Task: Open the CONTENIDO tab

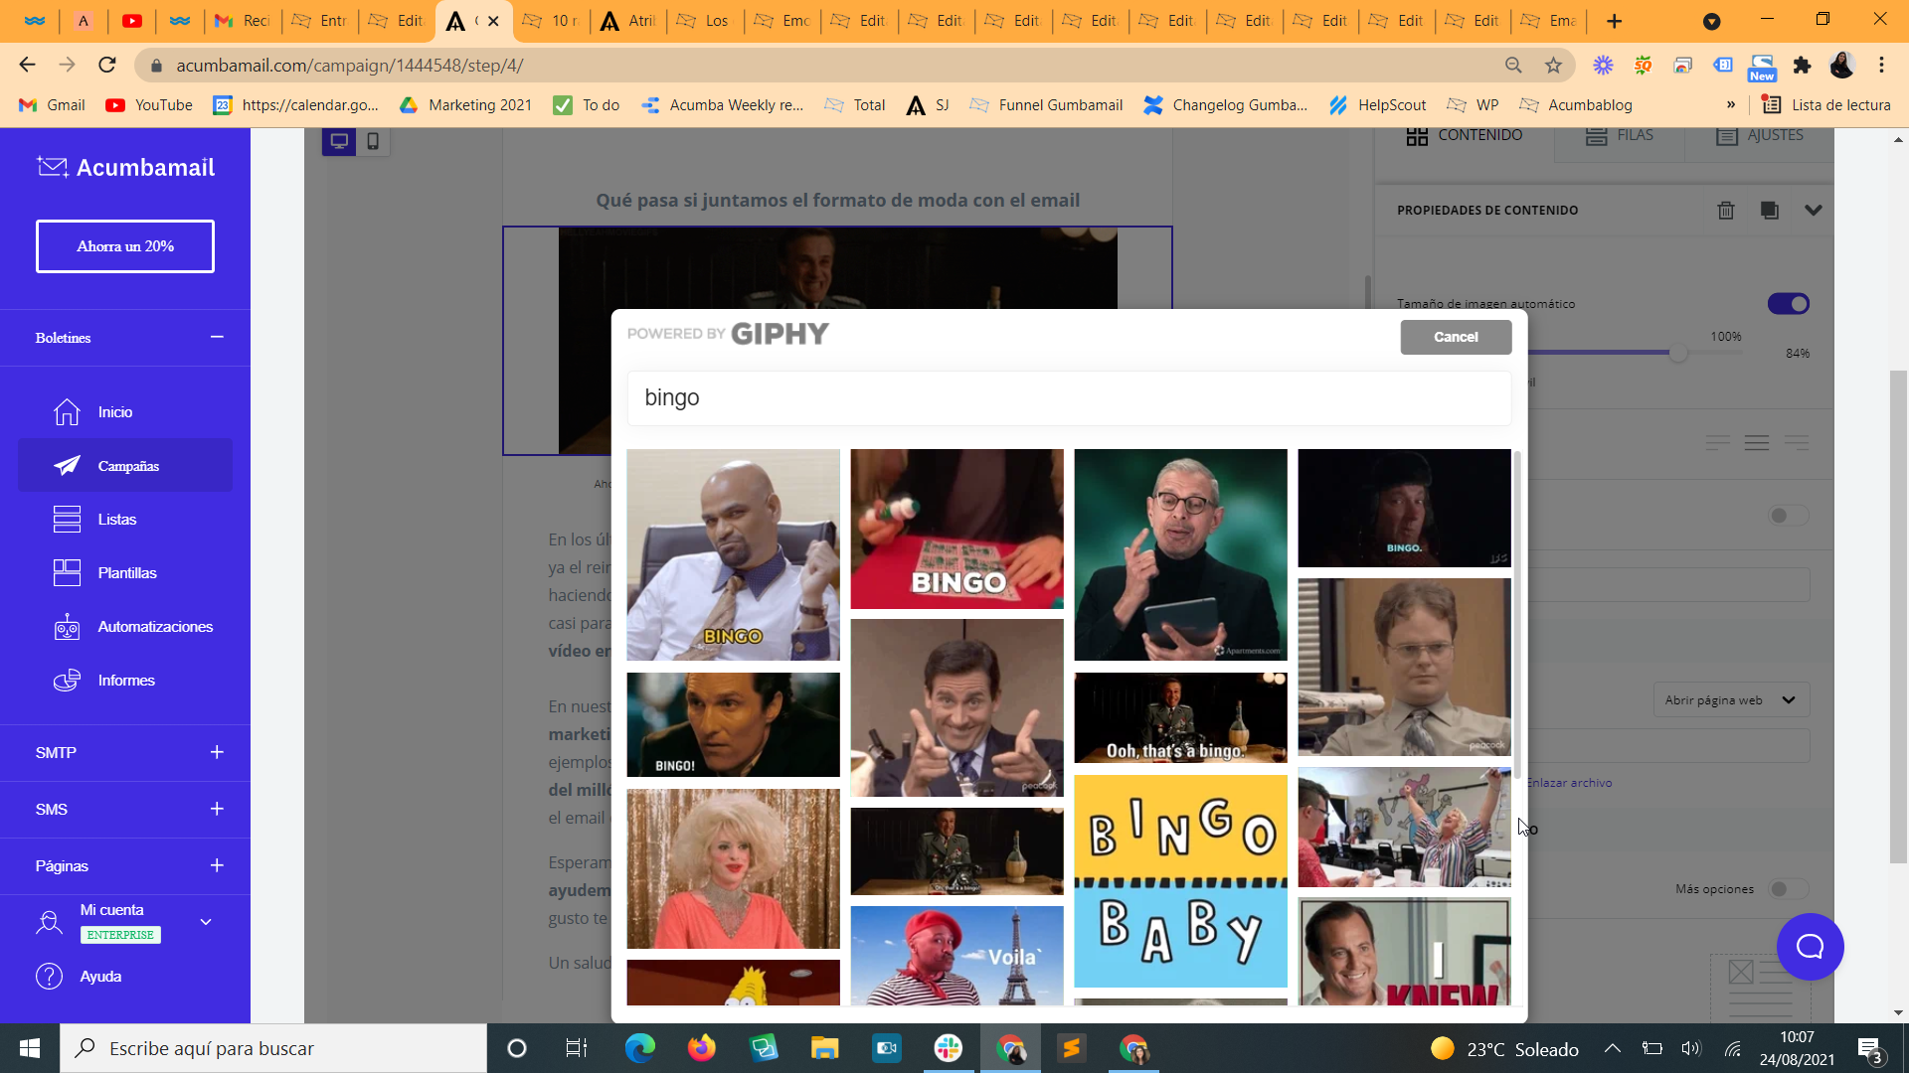Action: [x=1465, y=135]
